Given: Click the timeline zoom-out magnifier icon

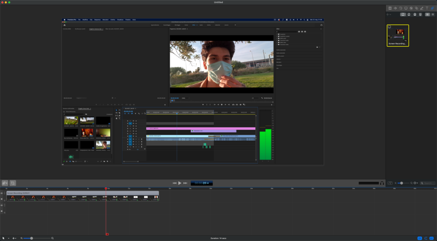Looking at the screenshot, I should (21, 238).
